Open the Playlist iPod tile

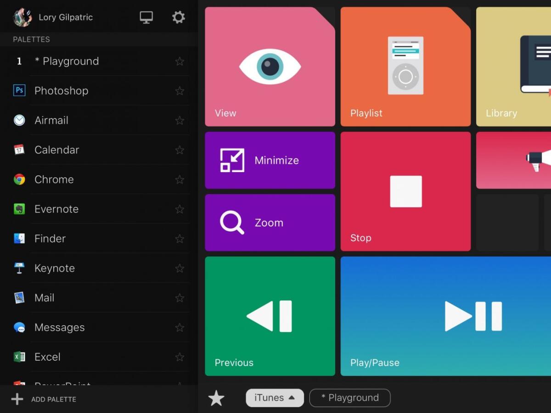[x=405, y=67]
